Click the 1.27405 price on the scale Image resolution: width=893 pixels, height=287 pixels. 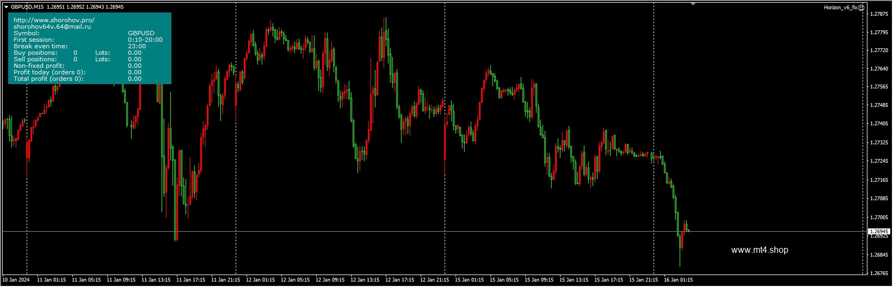(879, 124)
